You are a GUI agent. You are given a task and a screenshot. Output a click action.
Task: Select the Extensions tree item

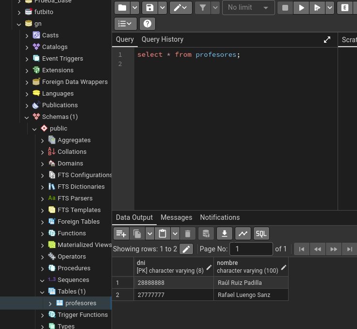[58, 70]
